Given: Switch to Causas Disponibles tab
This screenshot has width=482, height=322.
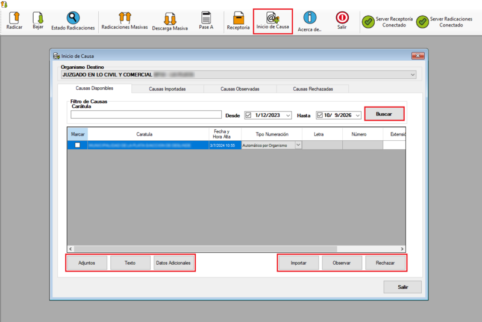Looking at the screenshot, I should click(95, 88).
